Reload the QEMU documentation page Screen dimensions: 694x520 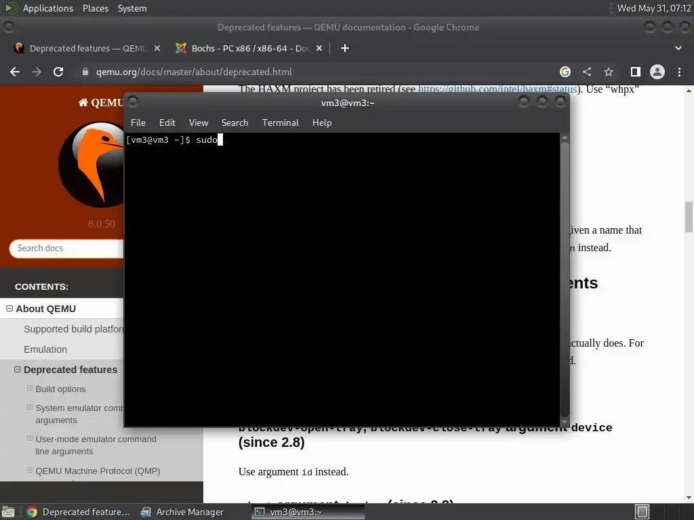58,72
